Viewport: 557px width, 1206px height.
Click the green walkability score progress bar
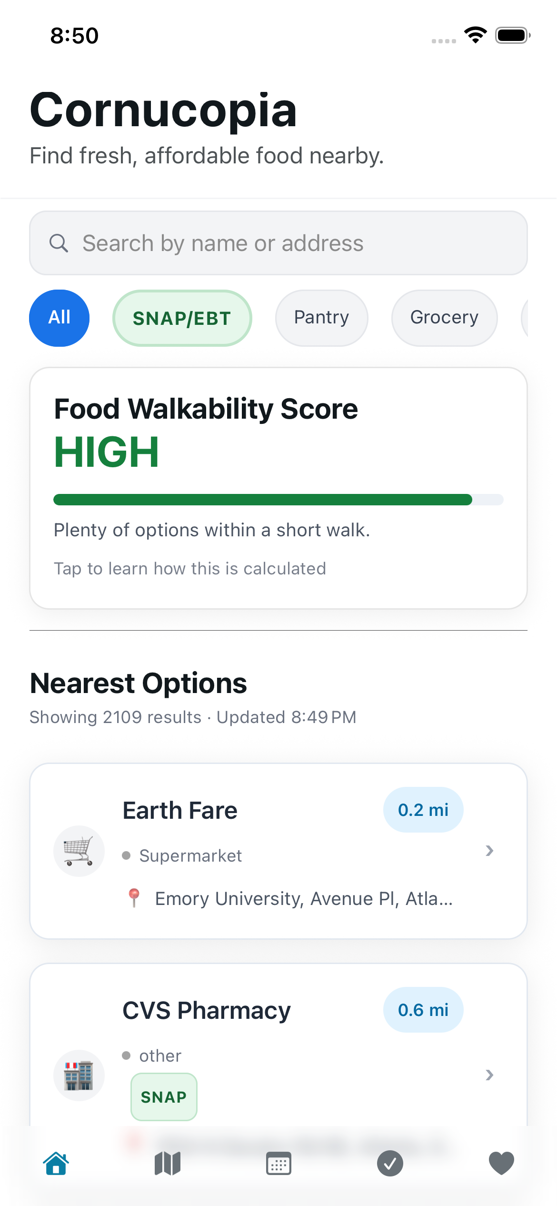pos(278,500)
